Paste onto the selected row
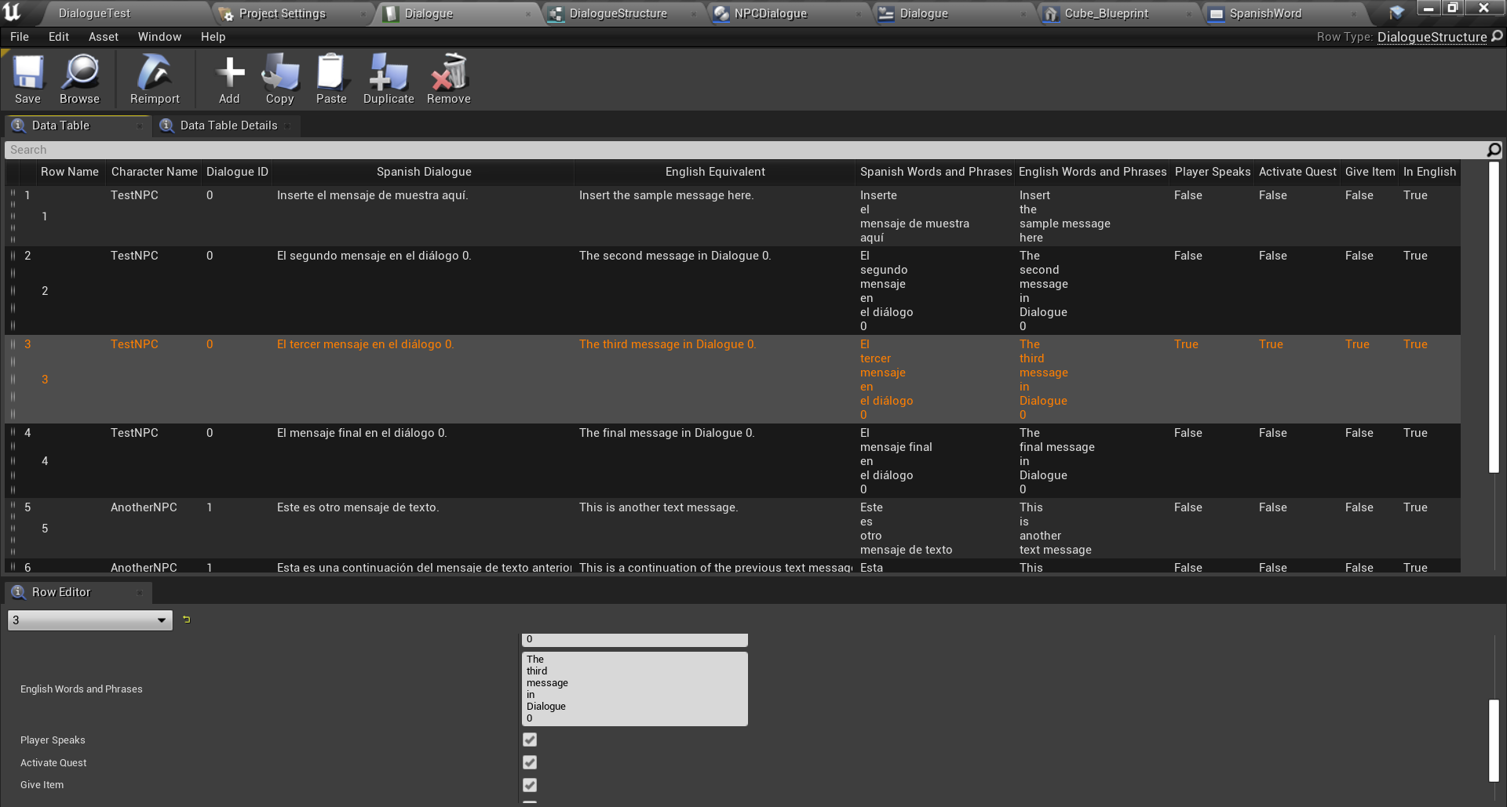 coord(331,78)
